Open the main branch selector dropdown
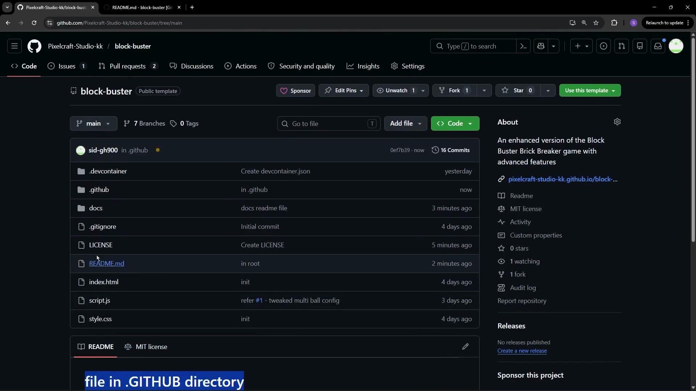The width and height of the screenshot is (696, 391). click(x=94, y=123)
